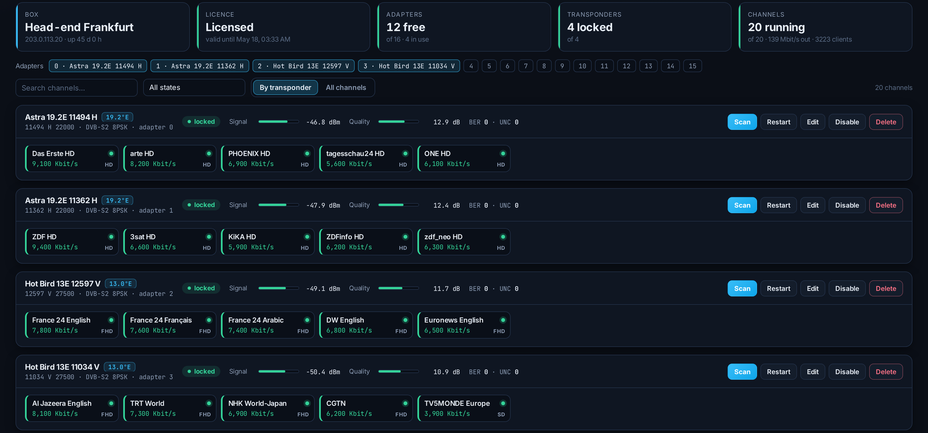The width and height of the screenshot is (928, 433).
Task: Open the Al Jazeera English channel card
Action: tap(72, 408)
